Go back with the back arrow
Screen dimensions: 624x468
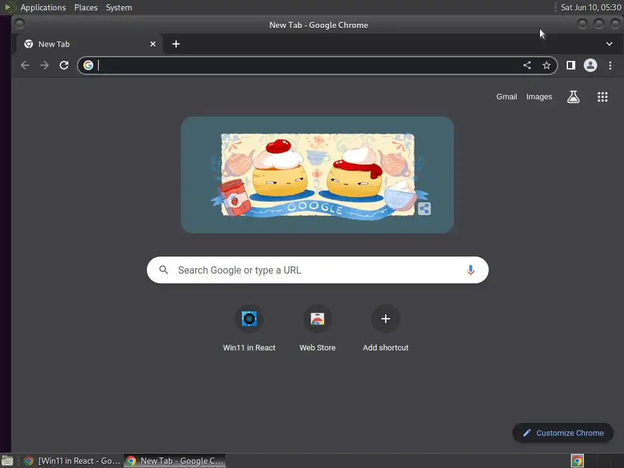[24, 65]
